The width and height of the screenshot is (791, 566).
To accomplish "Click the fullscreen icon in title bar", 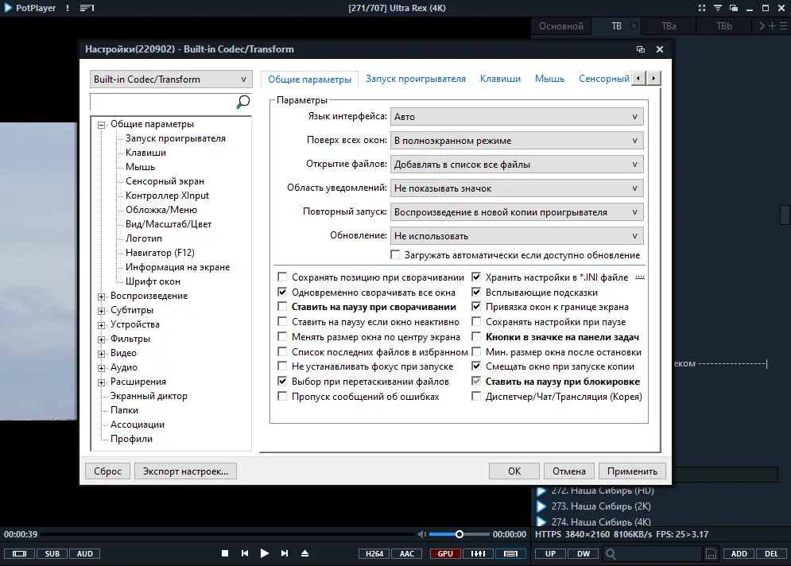I will [702, 8].
